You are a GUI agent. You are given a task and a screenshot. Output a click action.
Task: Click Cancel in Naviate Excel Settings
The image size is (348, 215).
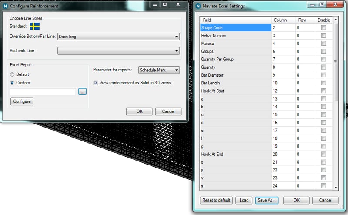pyautogui.click(x=325, y=200)
